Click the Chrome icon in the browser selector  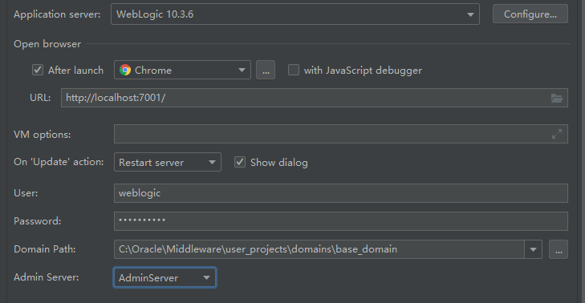point(125,70)
